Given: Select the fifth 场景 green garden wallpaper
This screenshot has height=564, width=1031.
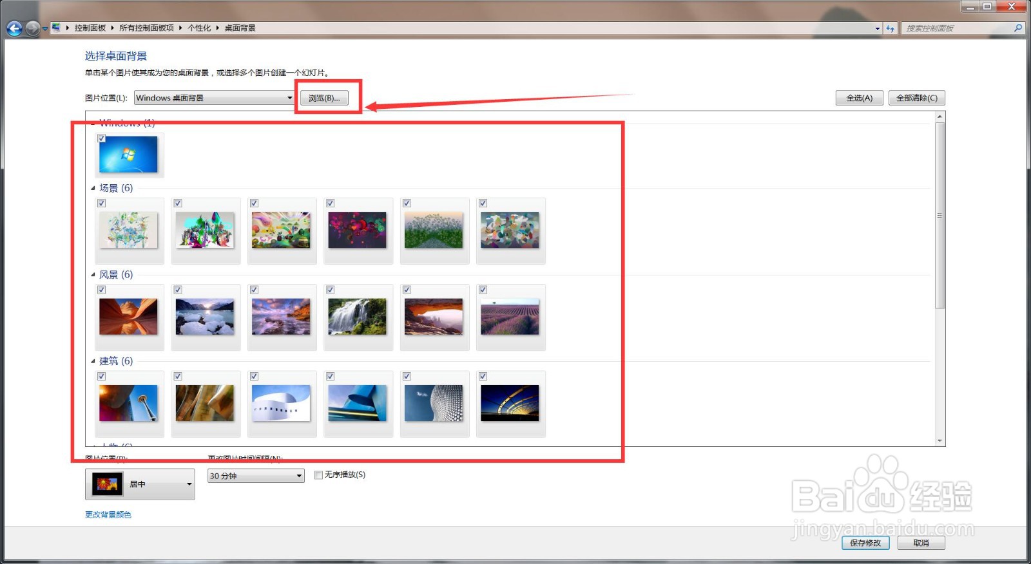Looking at the screenshot, I should coord(434,230).
